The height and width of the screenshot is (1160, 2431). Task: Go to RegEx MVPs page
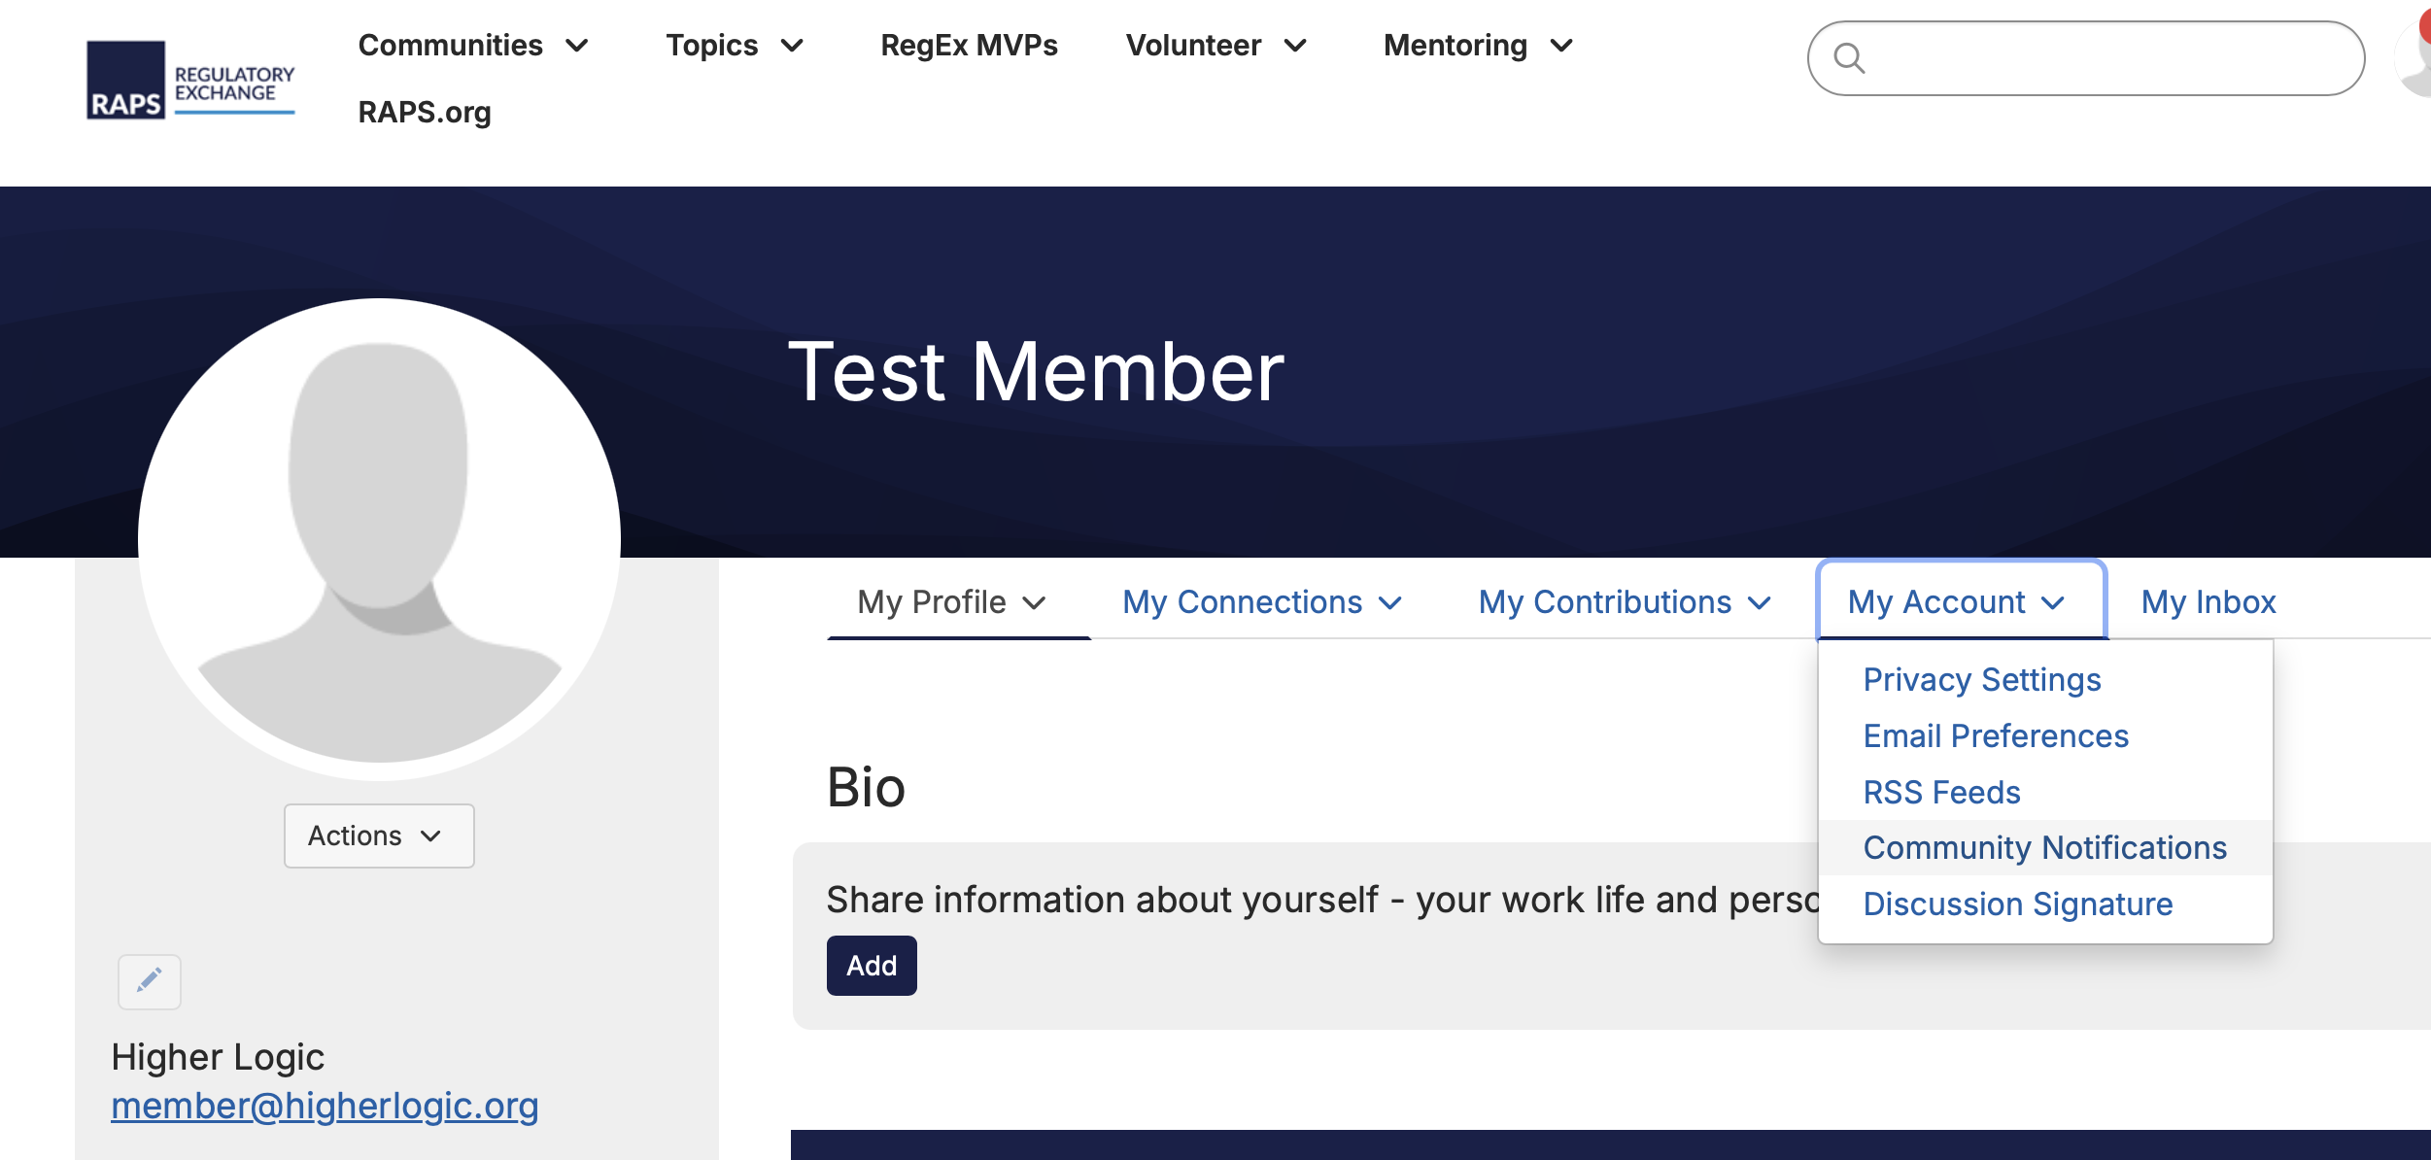(969, 46)
